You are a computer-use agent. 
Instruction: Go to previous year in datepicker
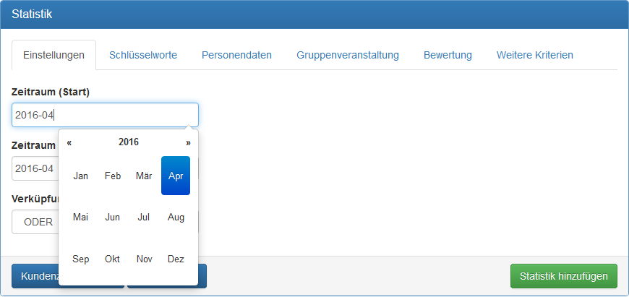pyautogui.click(x=69, y=142)
